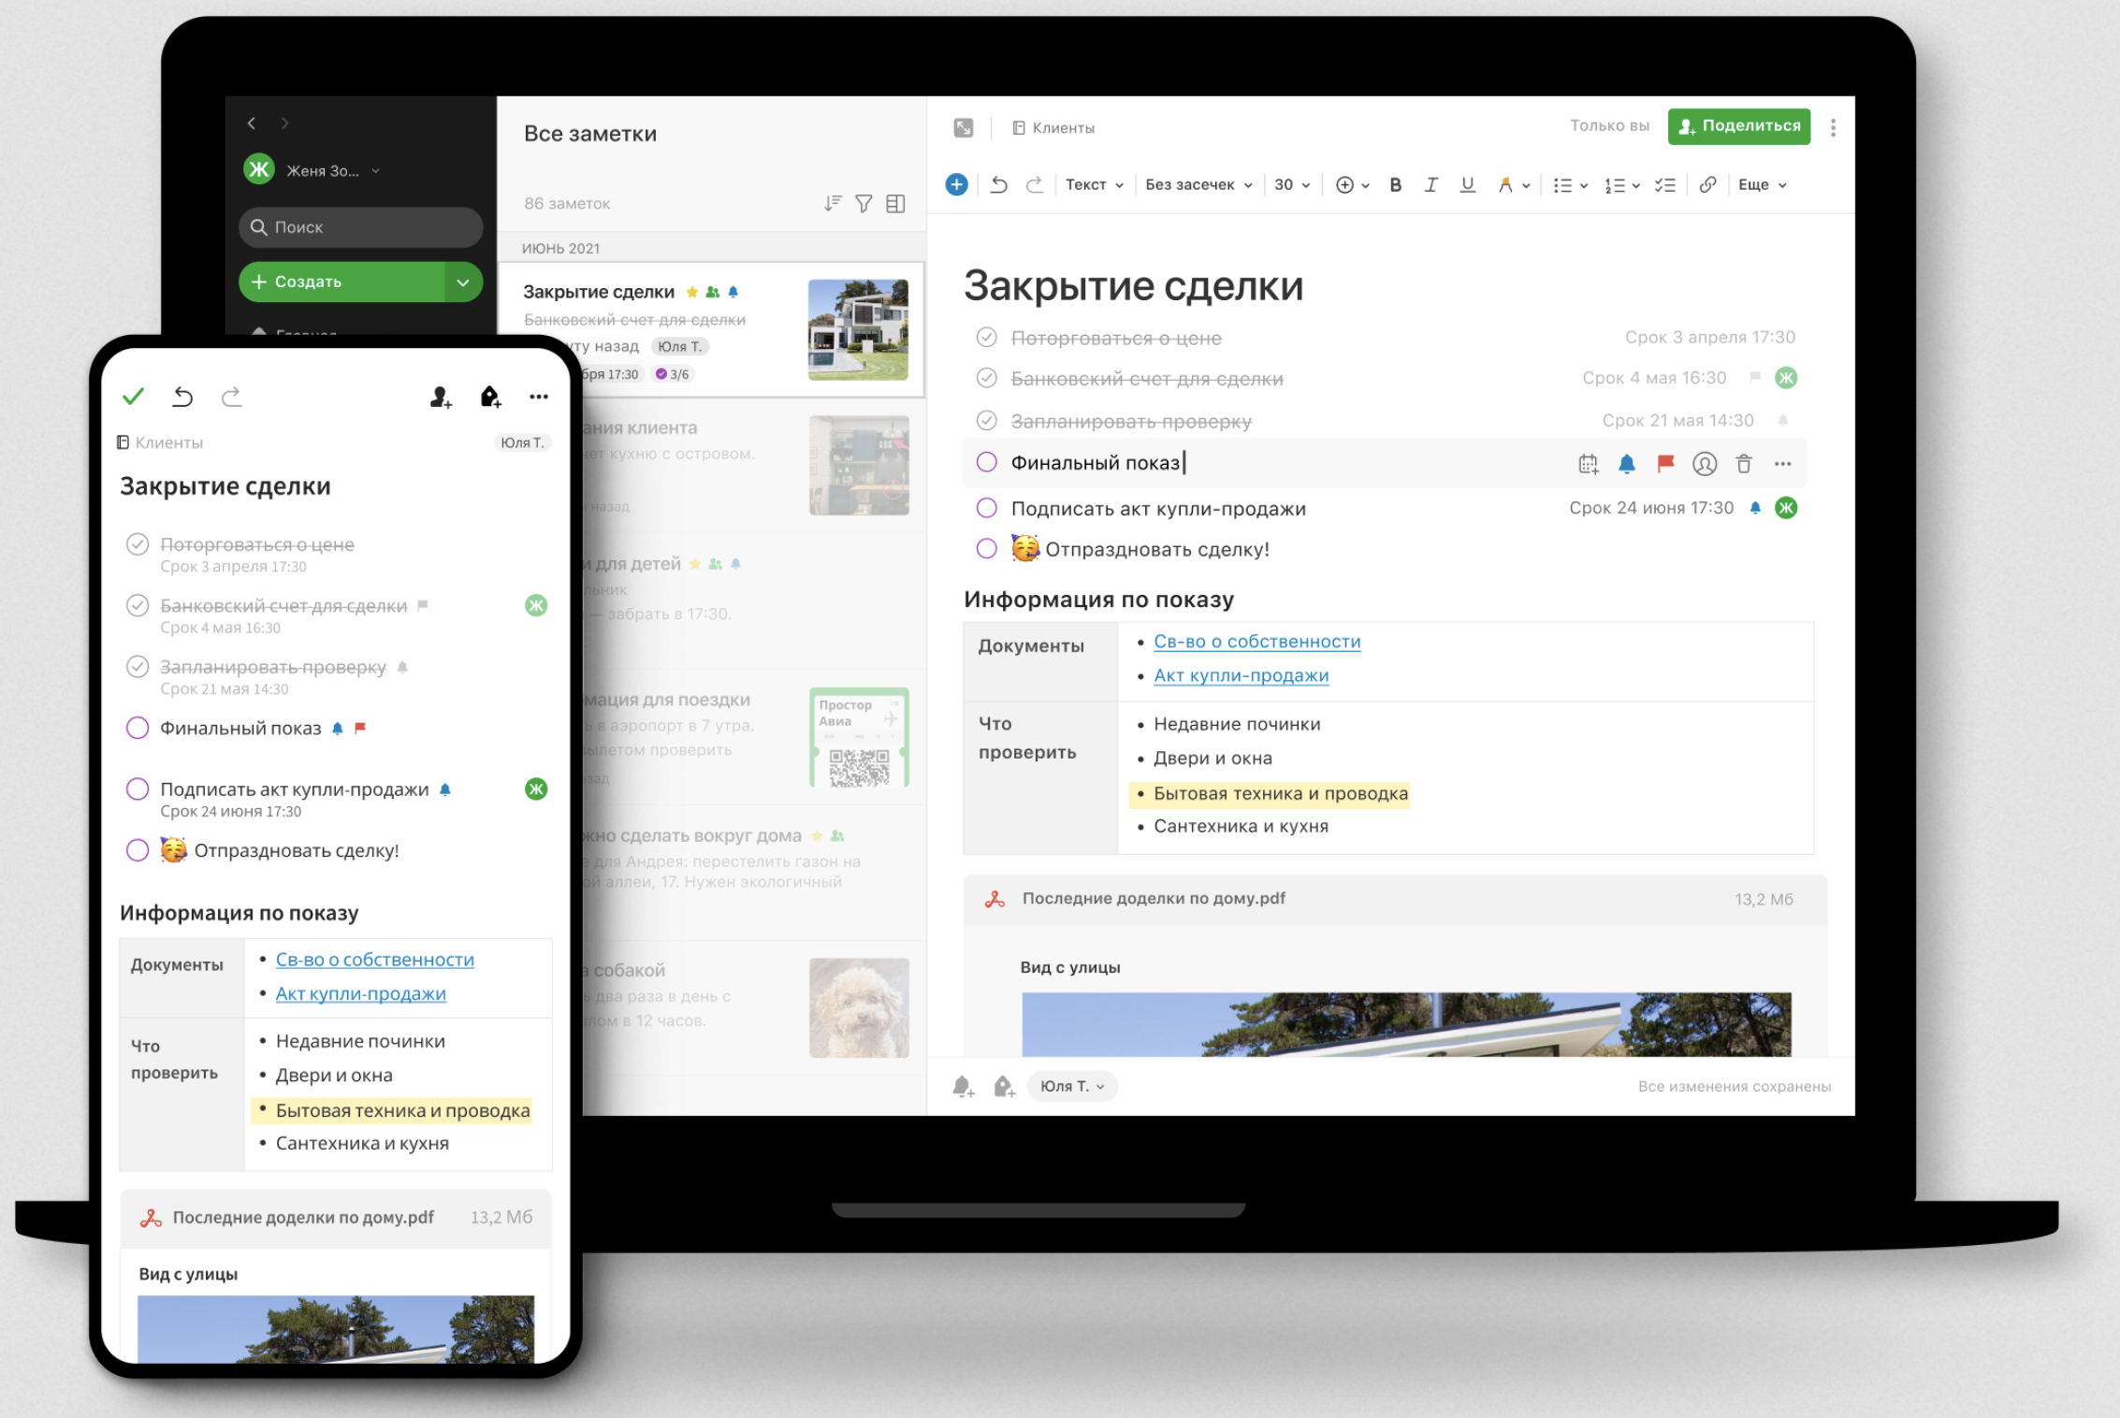Check the Финальный показ task circle

986,462
